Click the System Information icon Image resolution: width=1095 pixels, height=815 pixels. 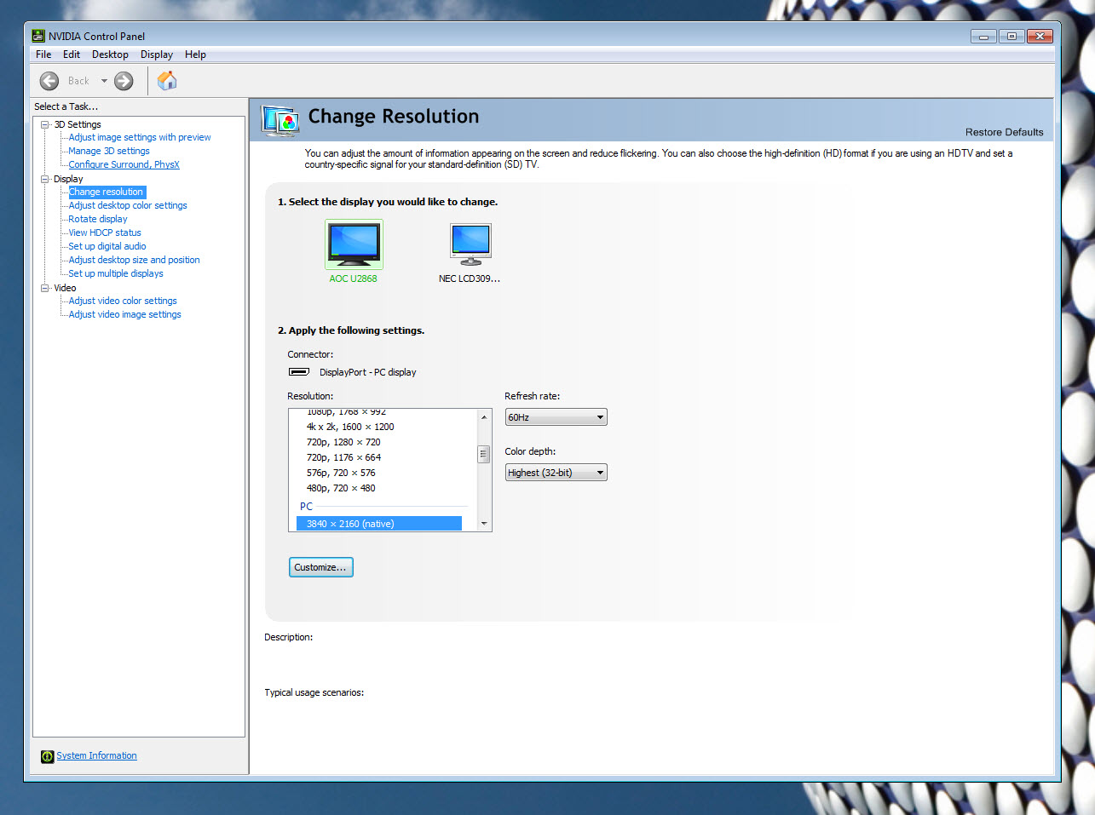click(47, 756)
